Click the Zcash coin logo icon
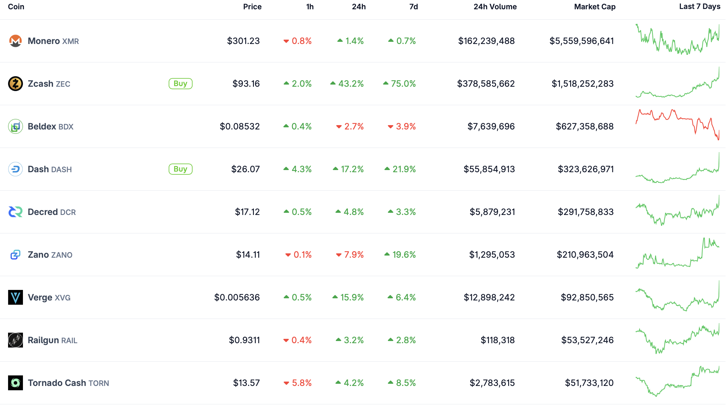Screen dimensions: 728x407 point(15,84)
